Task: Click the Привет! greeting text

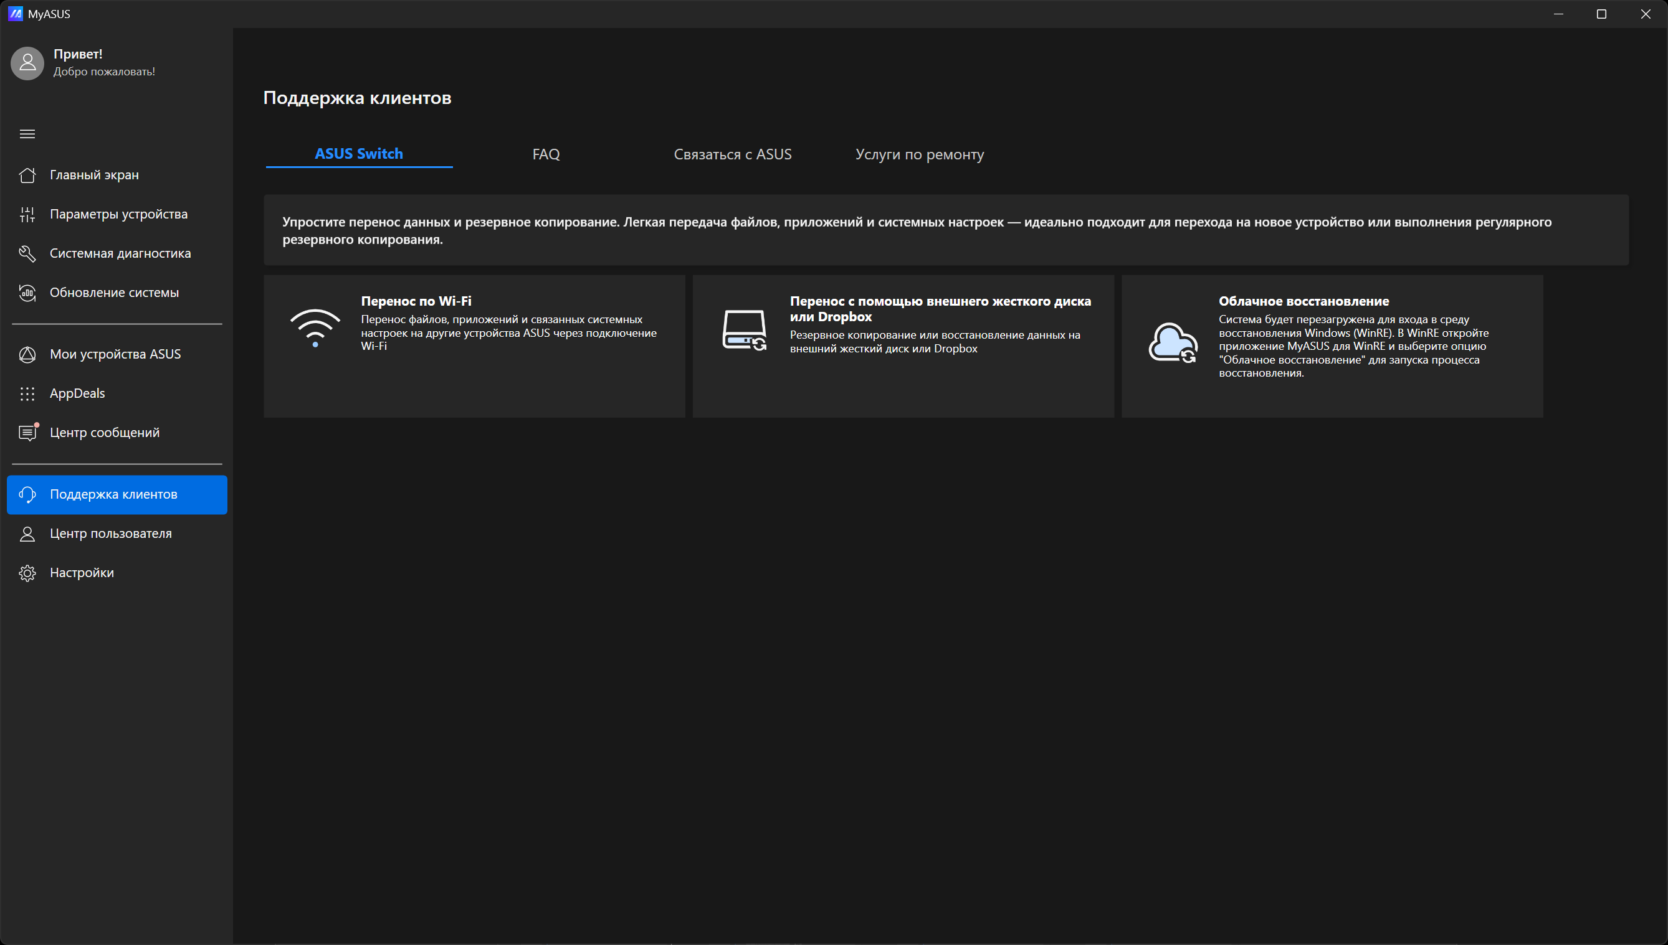Action: pyautogui.click(x=78, y=54)
